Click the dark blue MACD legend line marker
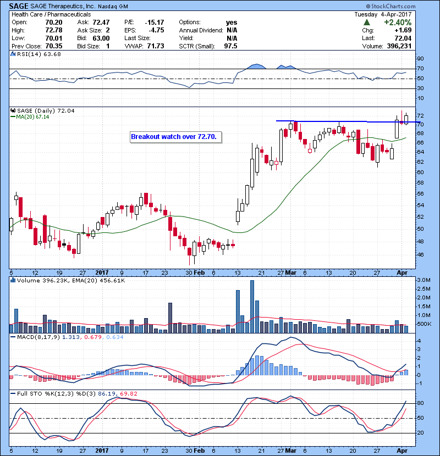This screenshot has height=456, width=440. [x=13, y=337]
